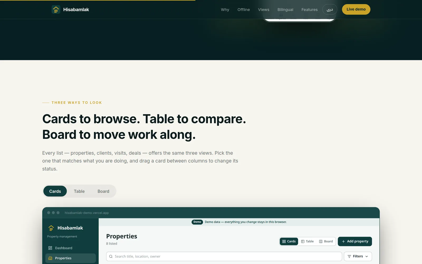422x264 pixels.
Task: Click the Cards grid icon in the view switcher
Action: [284, 241]
